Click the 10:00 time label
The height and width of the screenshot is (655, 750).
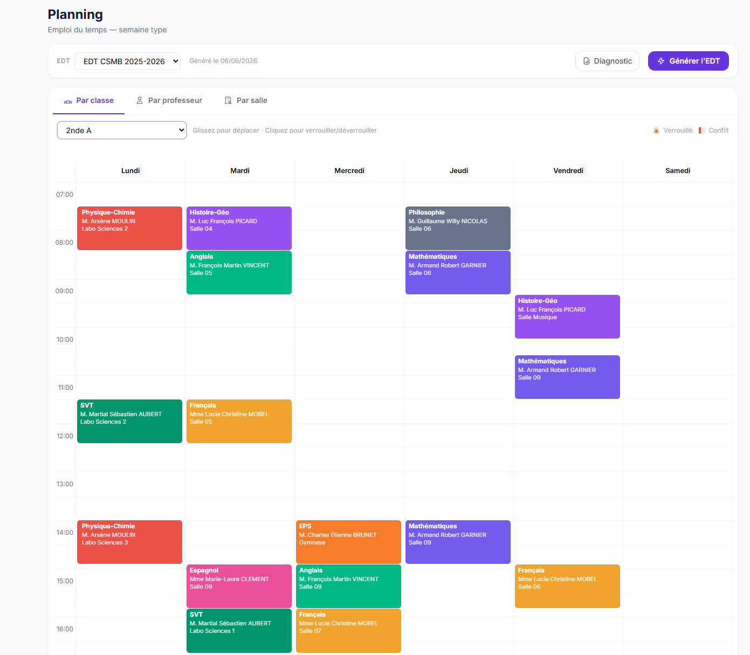coord(65,340)
